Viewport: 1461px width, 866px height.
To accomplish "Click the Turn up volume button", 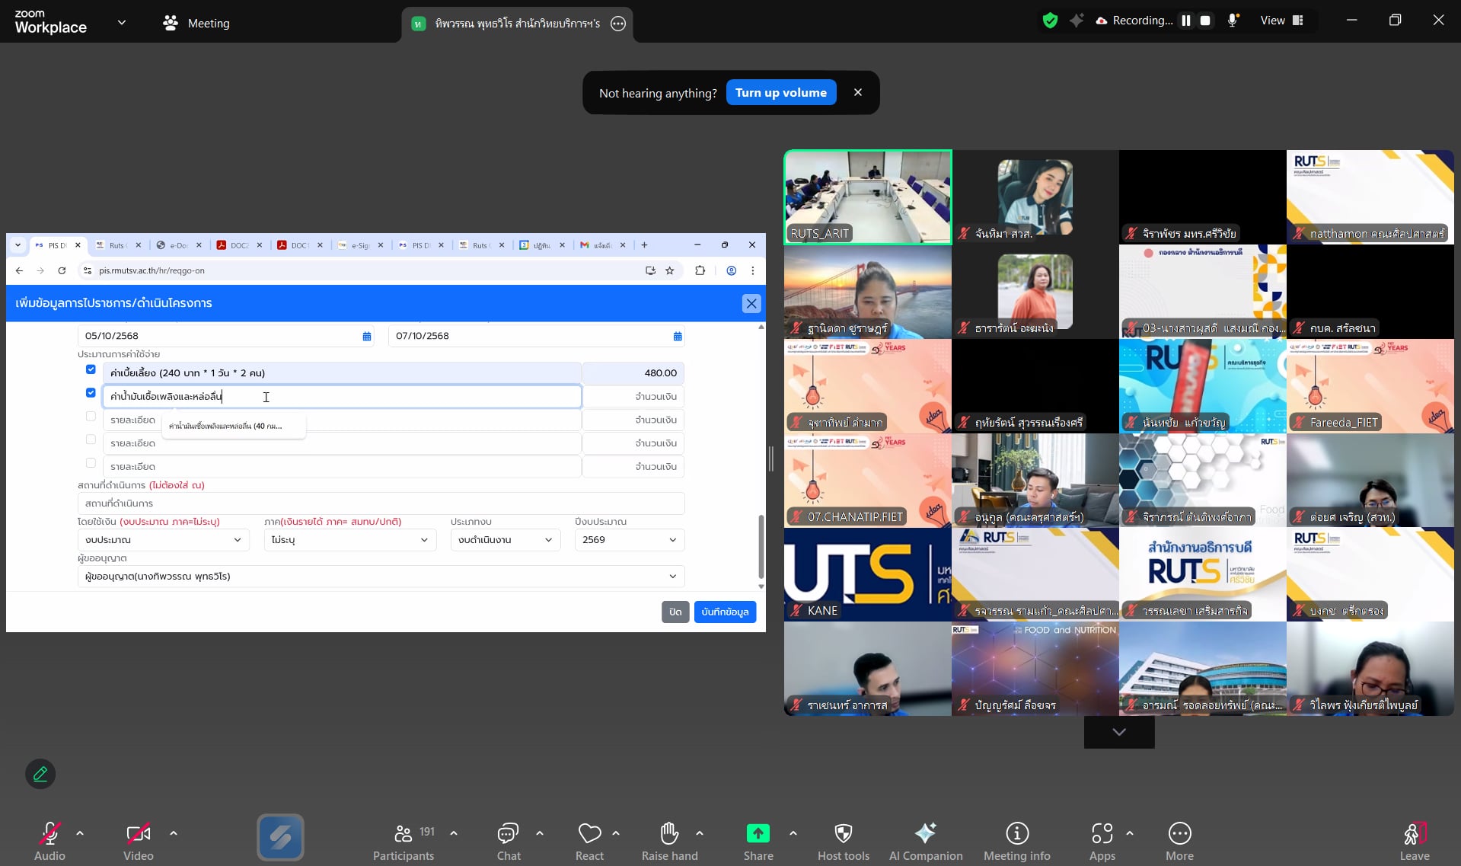I will [x=780, y=92].
